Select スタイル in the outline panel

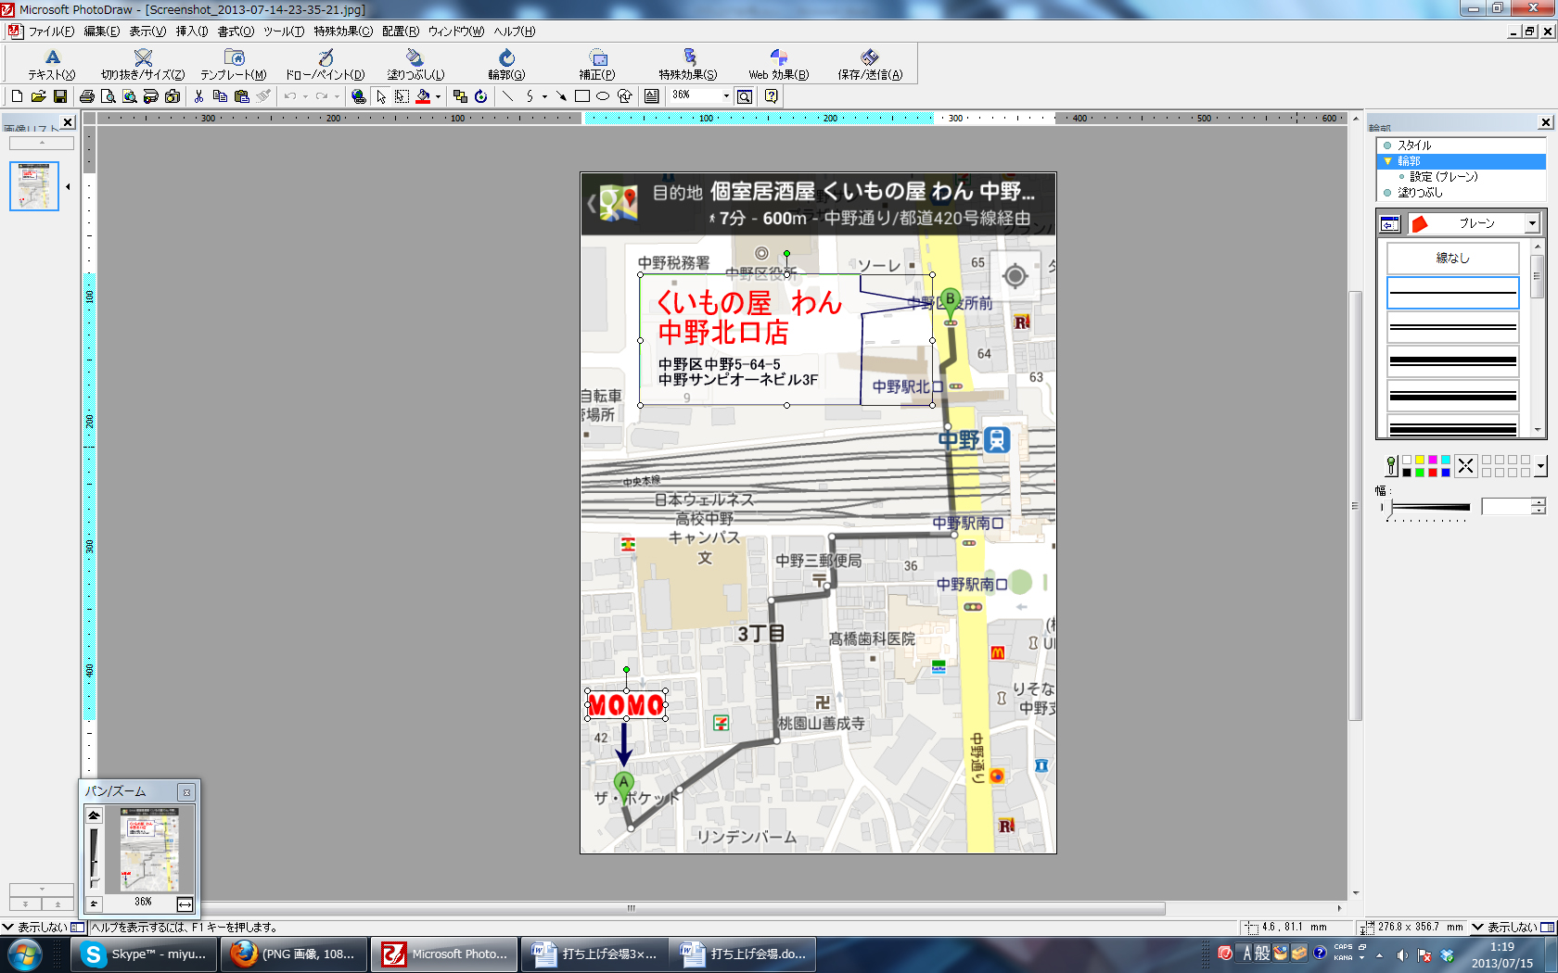1414,145
